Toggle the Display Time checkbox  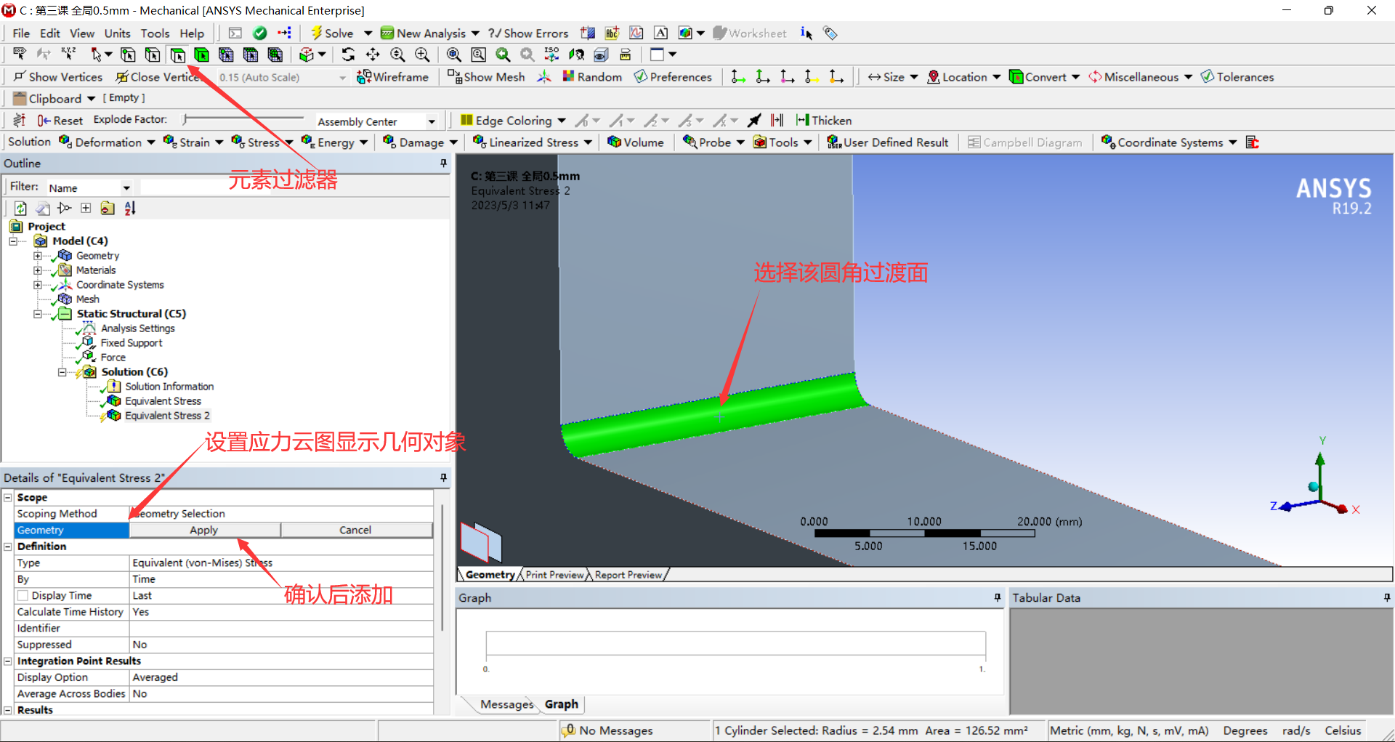(x=23, y=596)
